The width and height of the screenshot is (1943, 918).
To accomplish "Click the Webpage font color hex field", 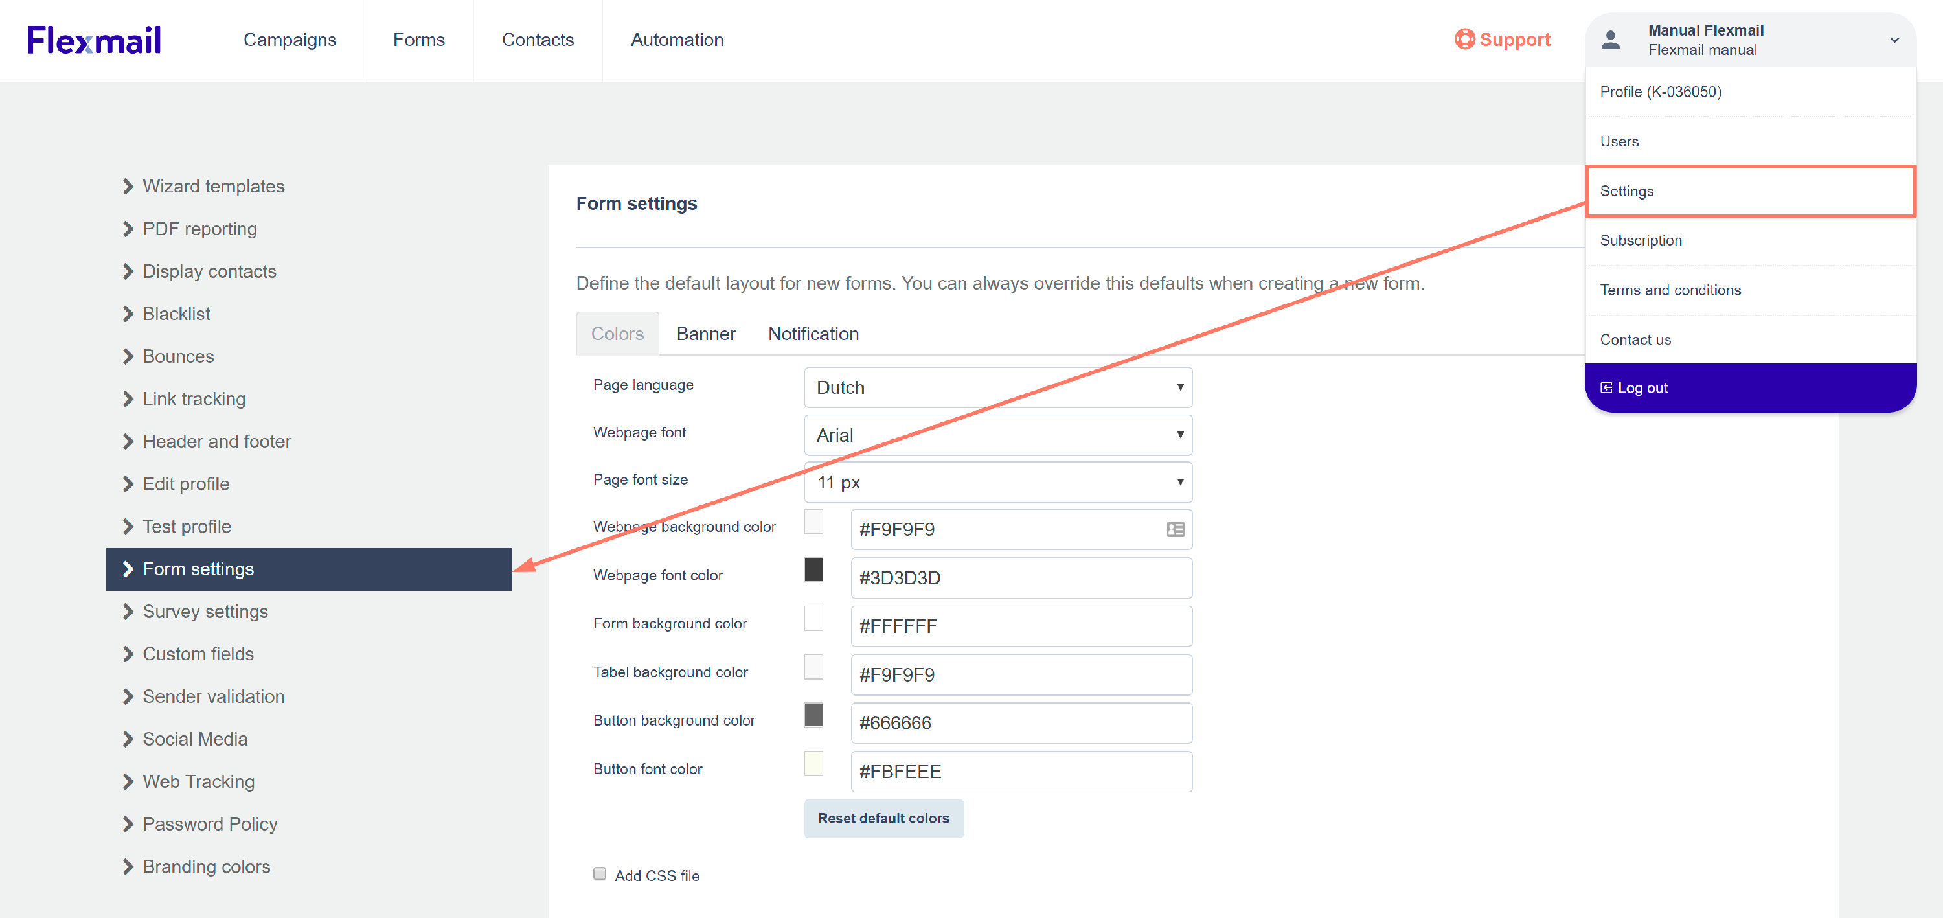I will [x=1021, y=578].
